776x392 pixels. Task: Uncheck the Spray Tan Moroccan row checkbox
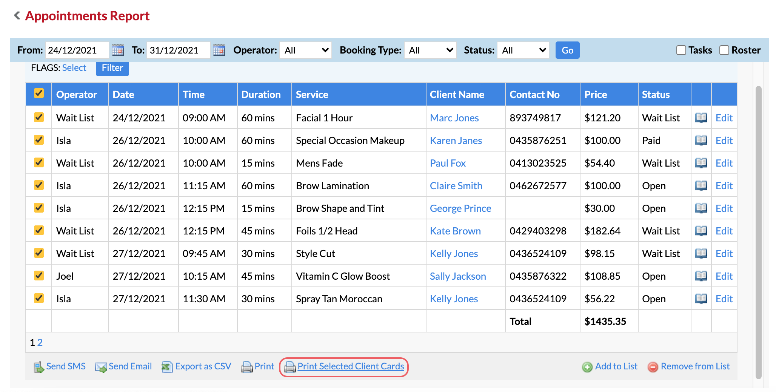(39, 298)
